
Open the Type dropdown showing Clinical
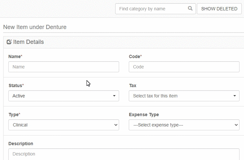64,125
